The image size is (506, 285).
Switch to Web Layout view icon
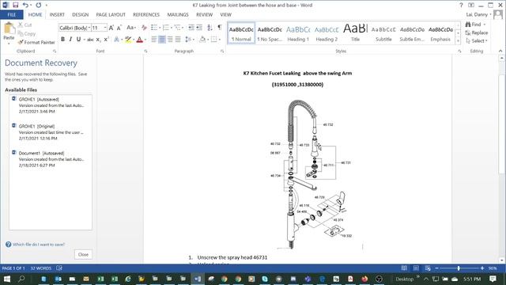tap(428, 268)
